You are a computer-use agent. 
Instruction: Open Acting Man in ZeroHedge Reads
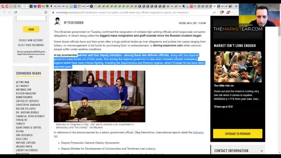[x=23, y=82]
